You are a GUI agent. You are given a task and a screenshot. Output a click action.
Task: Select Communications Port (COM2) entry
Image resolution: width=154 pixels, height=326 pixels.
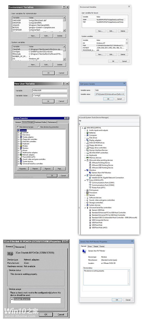pyautogui.click(x=103, y=185)
